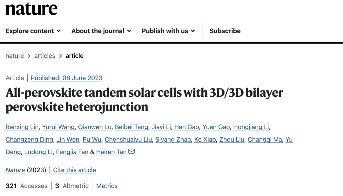Open the articles breadcrumb link
The height and width of the screenshot is (196, 343).
click(45, 56)
